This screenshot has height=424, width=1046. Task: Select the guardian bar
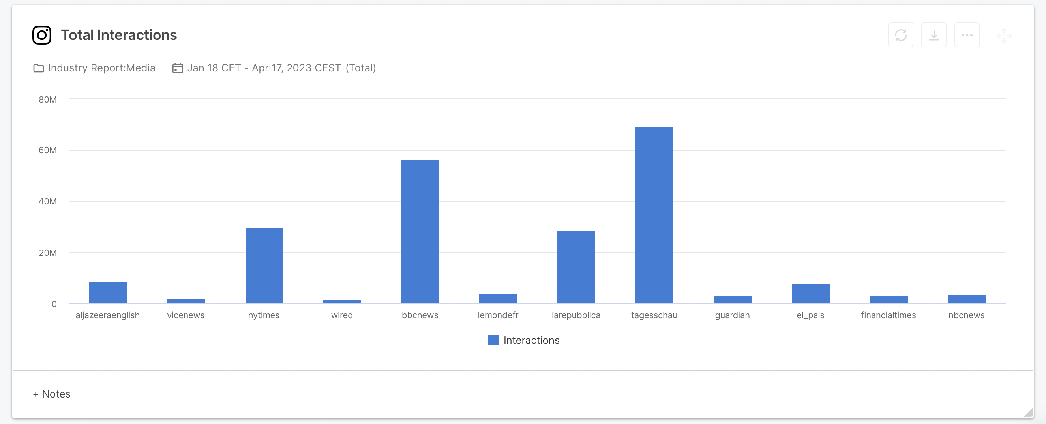[733, 300]
